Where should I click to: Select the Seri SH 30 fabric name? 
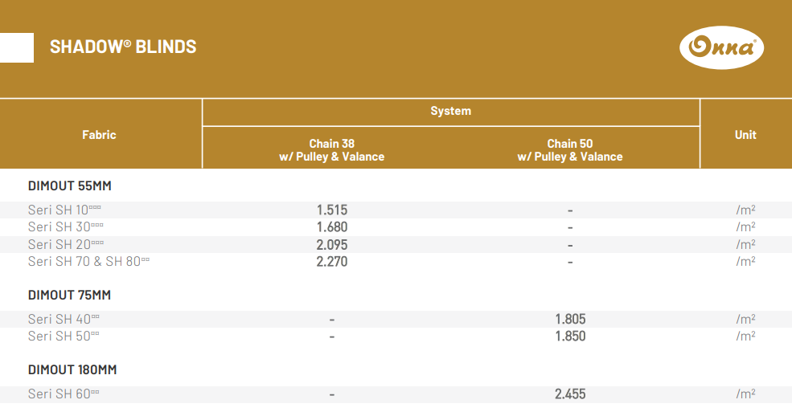65,226
